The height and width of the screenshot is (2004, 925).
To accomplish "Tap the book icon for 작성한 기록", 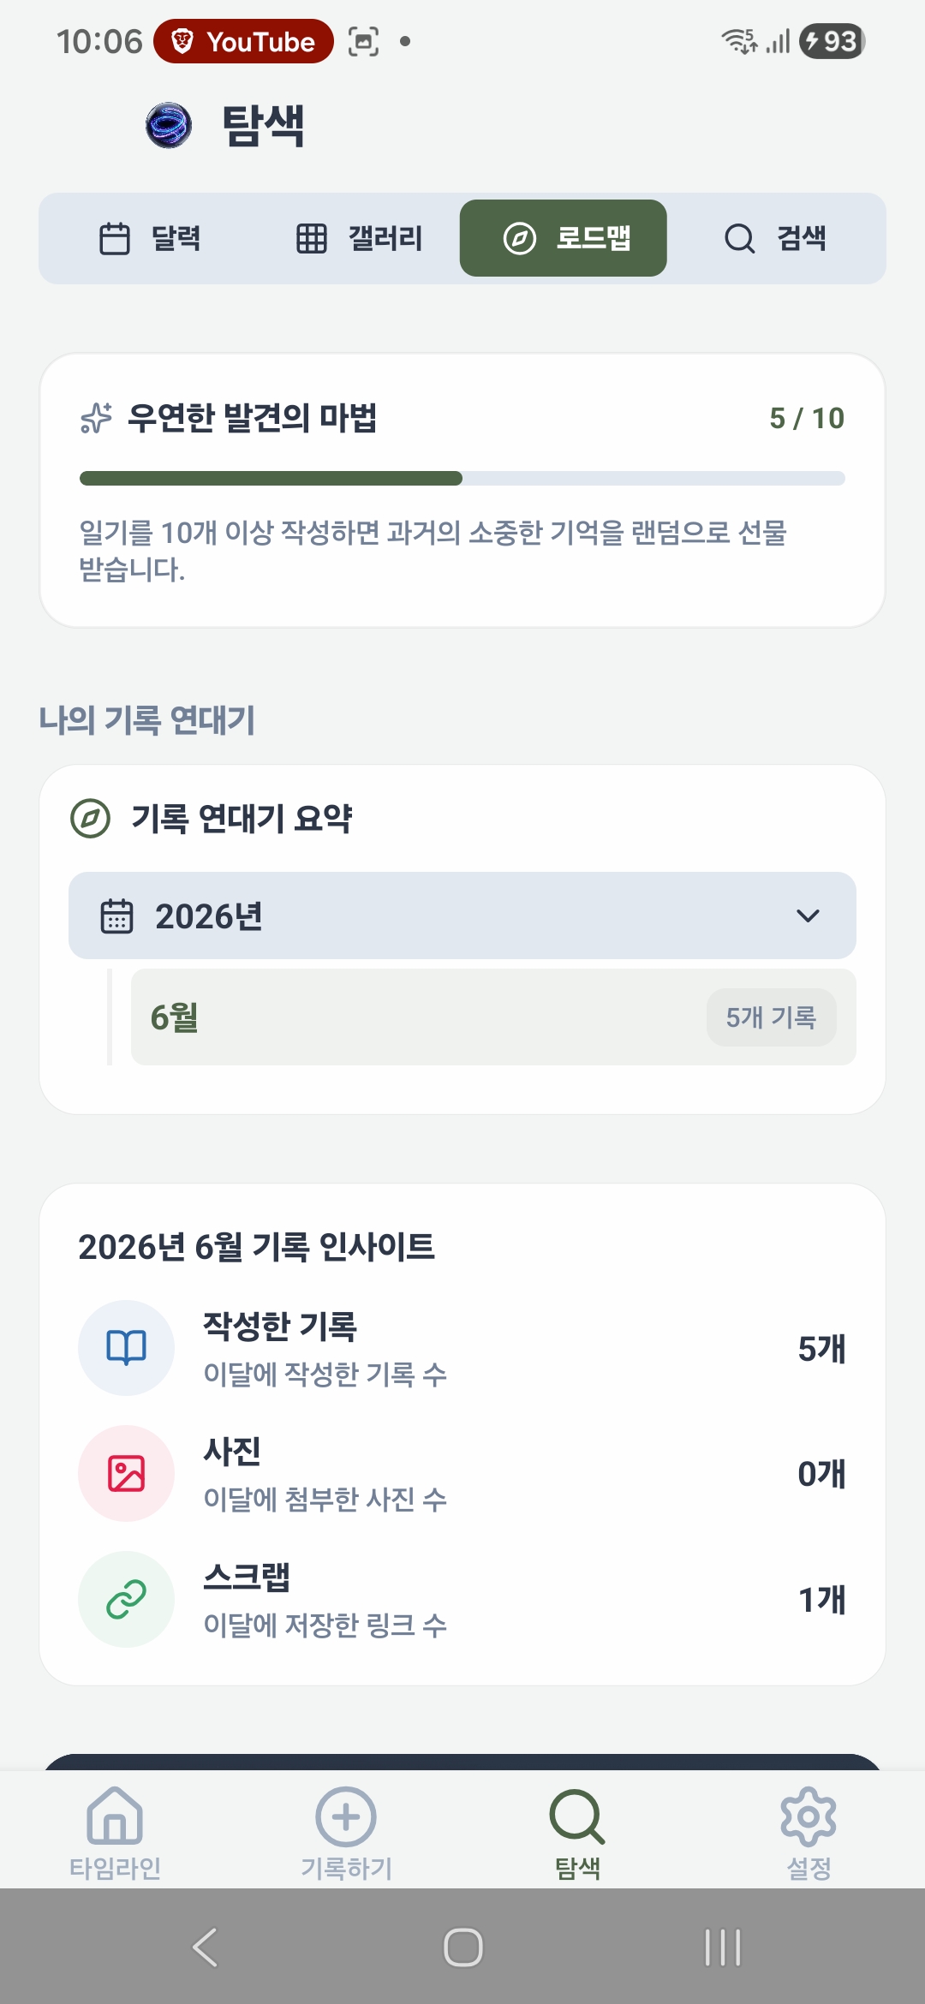I will [x=126, y=1348].
